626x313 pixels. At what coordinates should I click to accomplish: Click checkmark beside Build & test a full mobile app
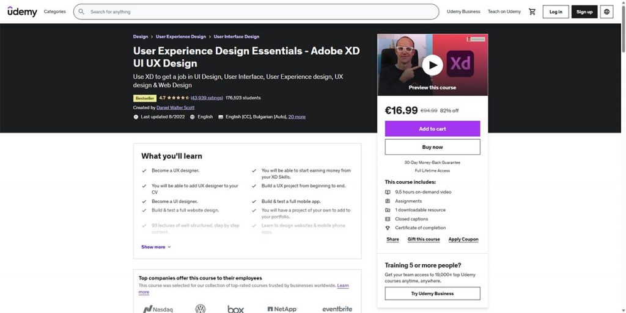click(x=254, y=201)
